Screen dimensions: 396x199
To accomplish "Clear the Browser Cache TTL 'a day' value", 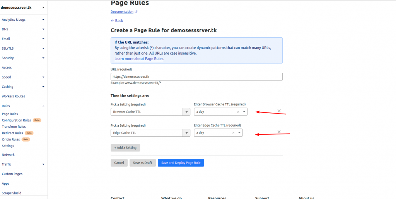I will point(238,112).
